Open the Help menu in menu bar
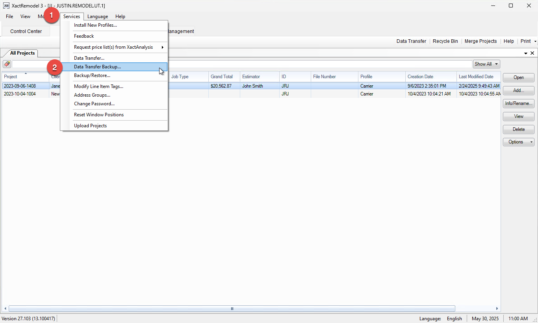The width and height of the screenshot is (538, 323). point(120,17)
